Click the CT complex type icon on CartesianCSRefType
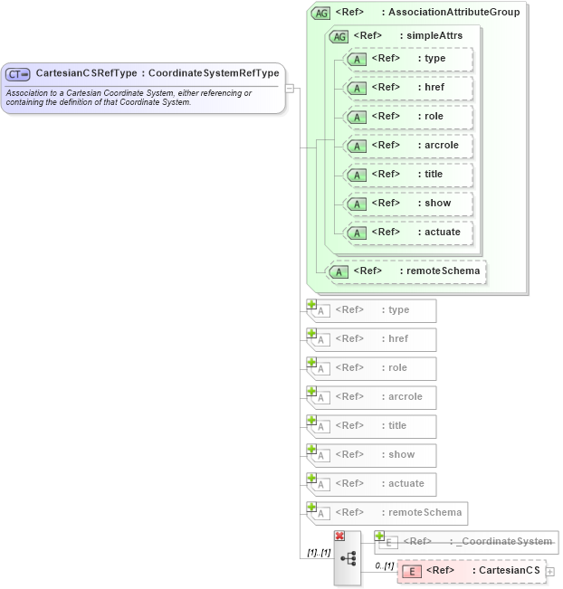Viewport: 563px width, 589px height. [18, 74]
